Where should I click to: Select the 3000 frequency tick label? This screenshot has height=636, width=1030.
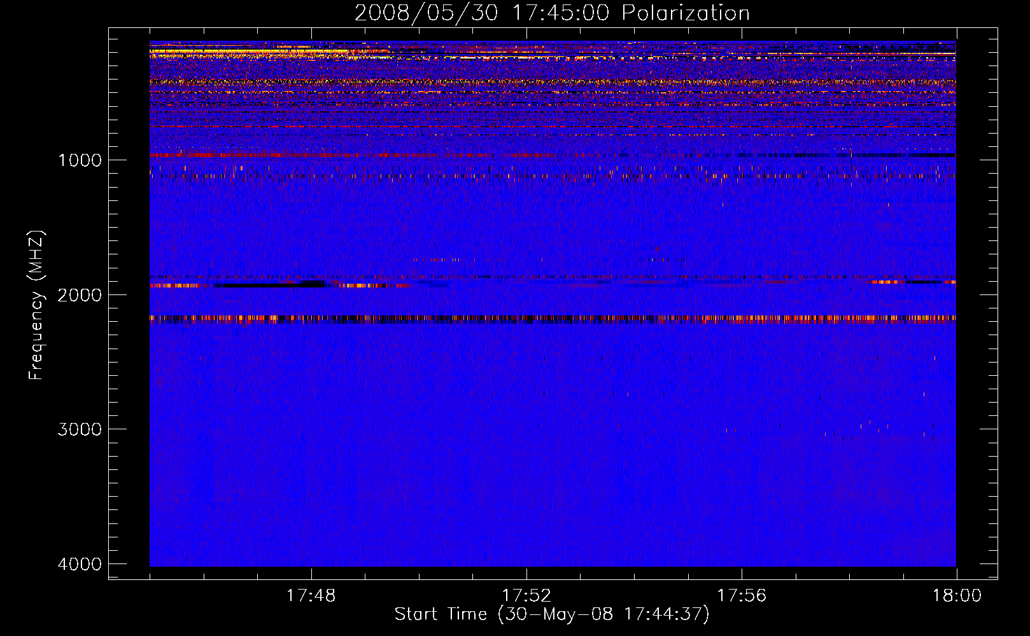(80, 429)
